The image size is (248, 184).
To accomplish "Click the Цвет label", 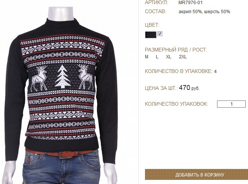I will (152, 25).
